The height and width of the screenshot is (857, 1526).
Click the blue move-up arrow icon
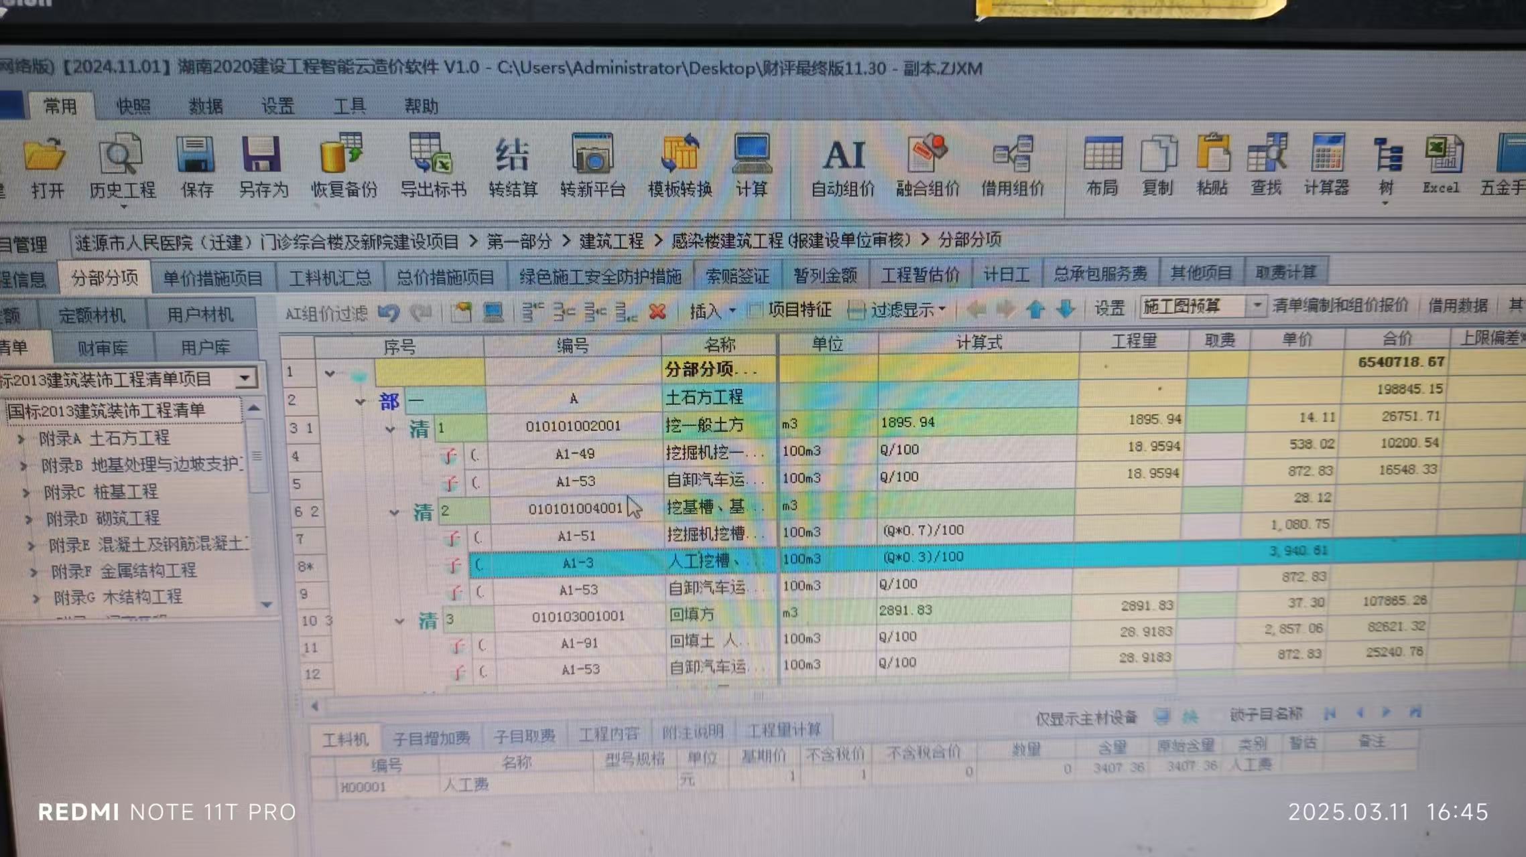1035,309
